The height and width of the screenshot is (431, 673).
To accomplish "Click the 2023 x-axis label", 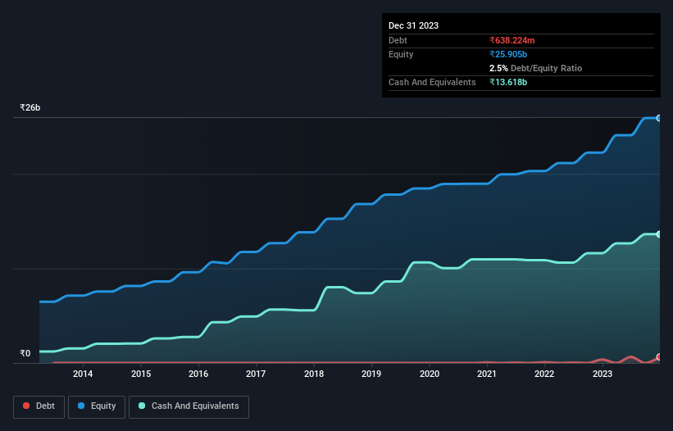I will pyautogui.click(x=603, y=374).
